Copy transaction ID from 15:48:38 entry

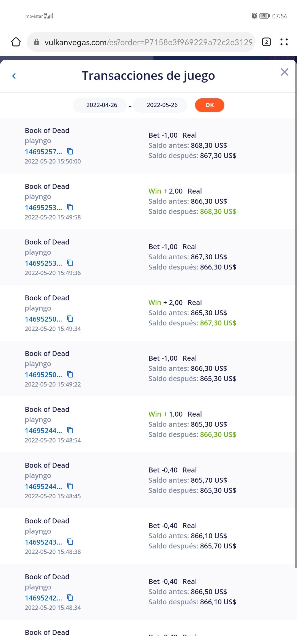[70, 542]
